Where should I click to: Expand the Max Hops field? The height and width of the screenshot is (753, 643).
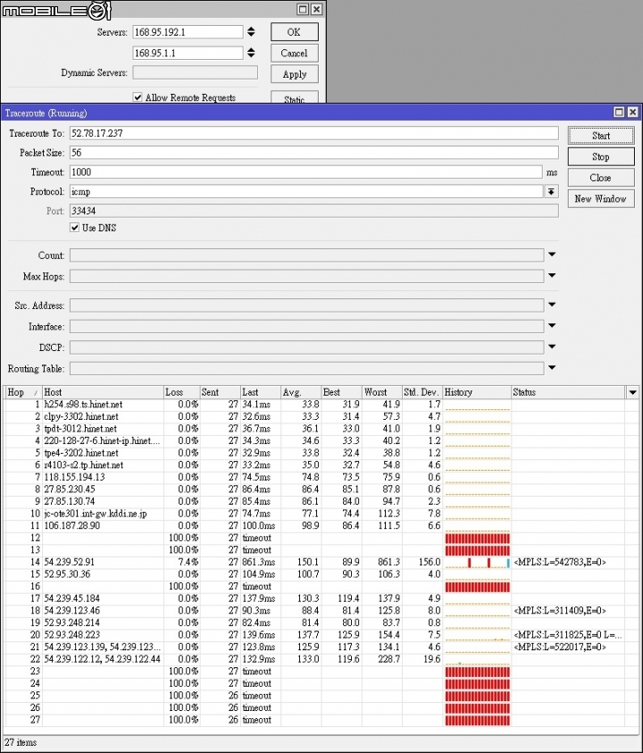pyautogui.click(x=552, y=276)
